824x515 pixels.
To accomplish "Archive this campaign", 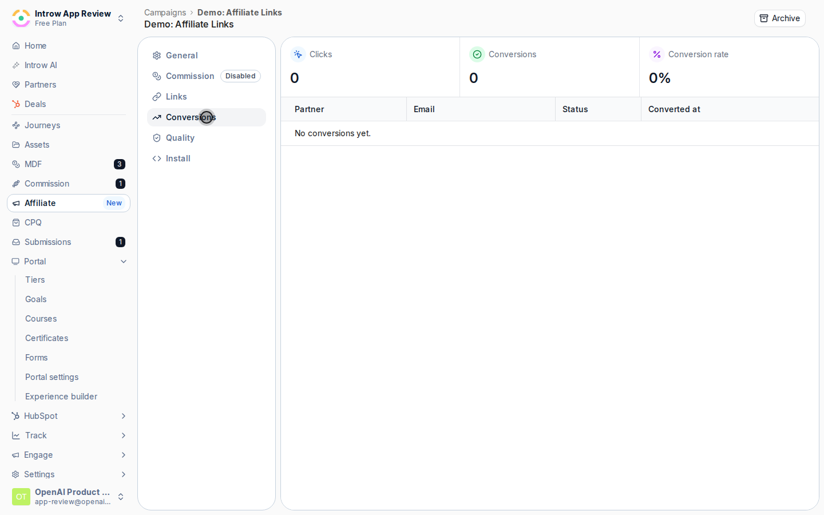I will 779,18.
